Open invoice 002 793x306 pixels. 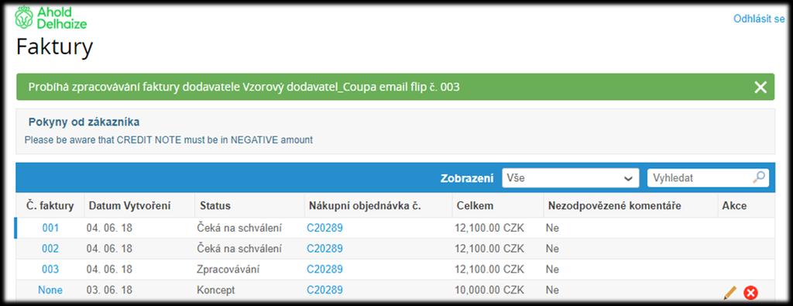(x=50, y=249)
